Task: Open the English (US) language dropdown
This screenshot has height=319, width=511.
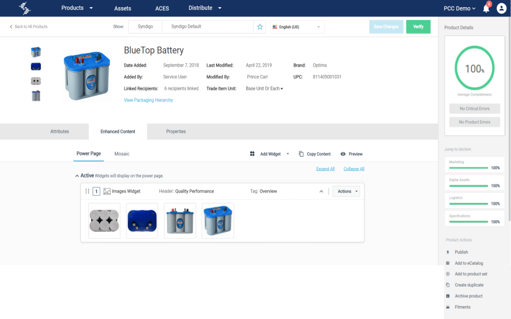Action: pyautogui.click(x=297, y=27)
